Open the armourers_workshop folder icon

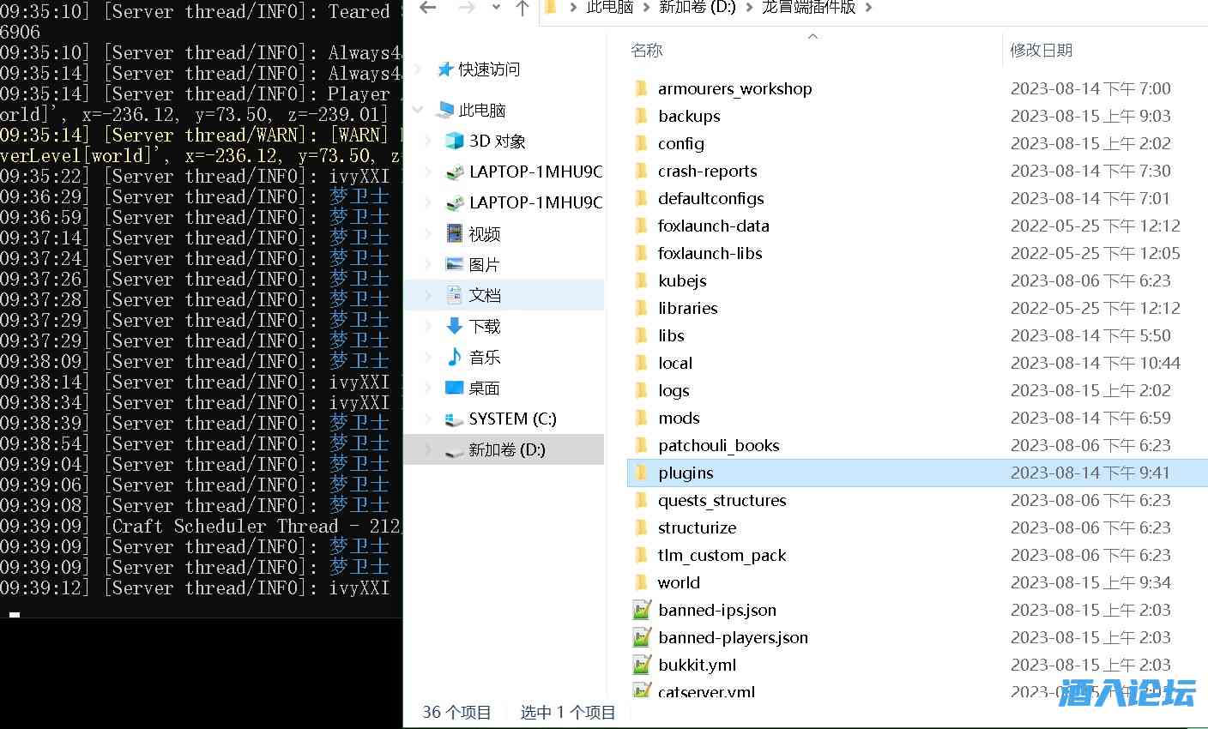[x=641, y=88]
